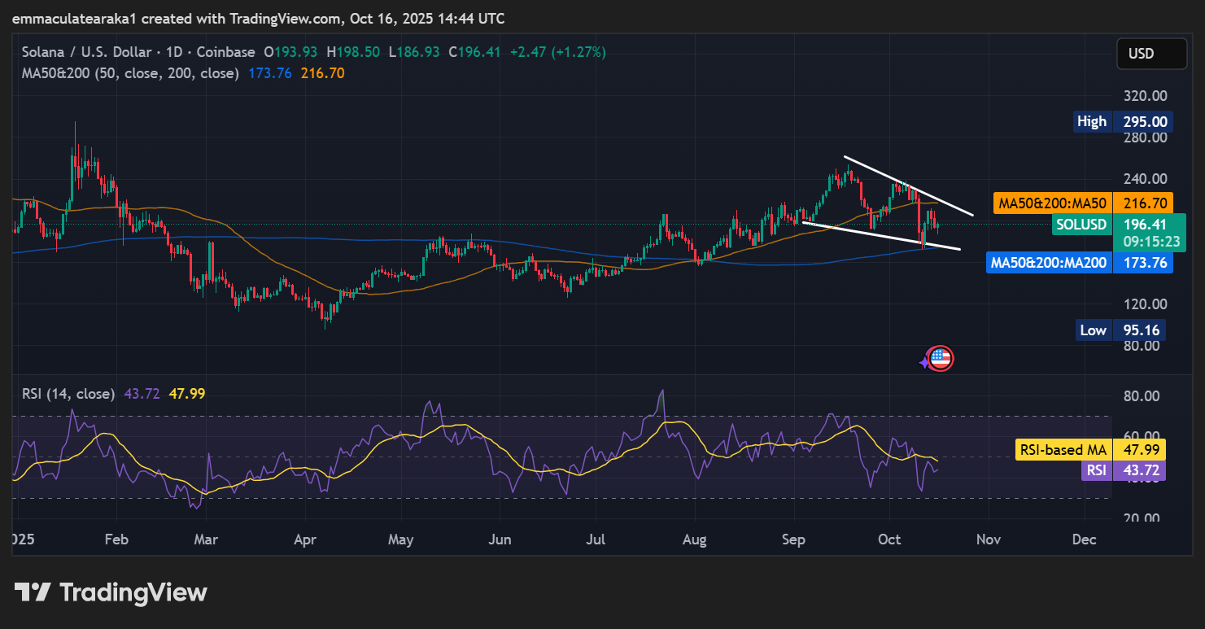Select the upper white wedge trendline
The width and height of the screenshot is (1205, 629).
[x=907, y=186]
